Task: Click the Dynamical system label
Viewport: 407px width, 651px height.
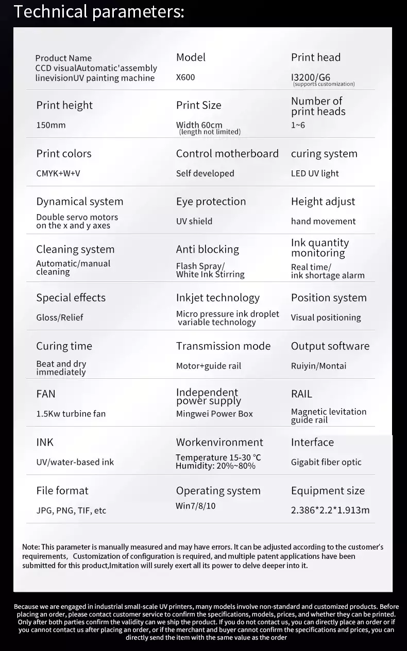Action: click(80, 202)
